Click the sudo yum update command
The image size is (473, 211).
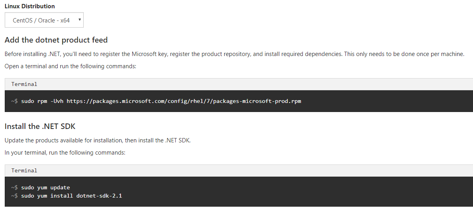click(45, 187)
